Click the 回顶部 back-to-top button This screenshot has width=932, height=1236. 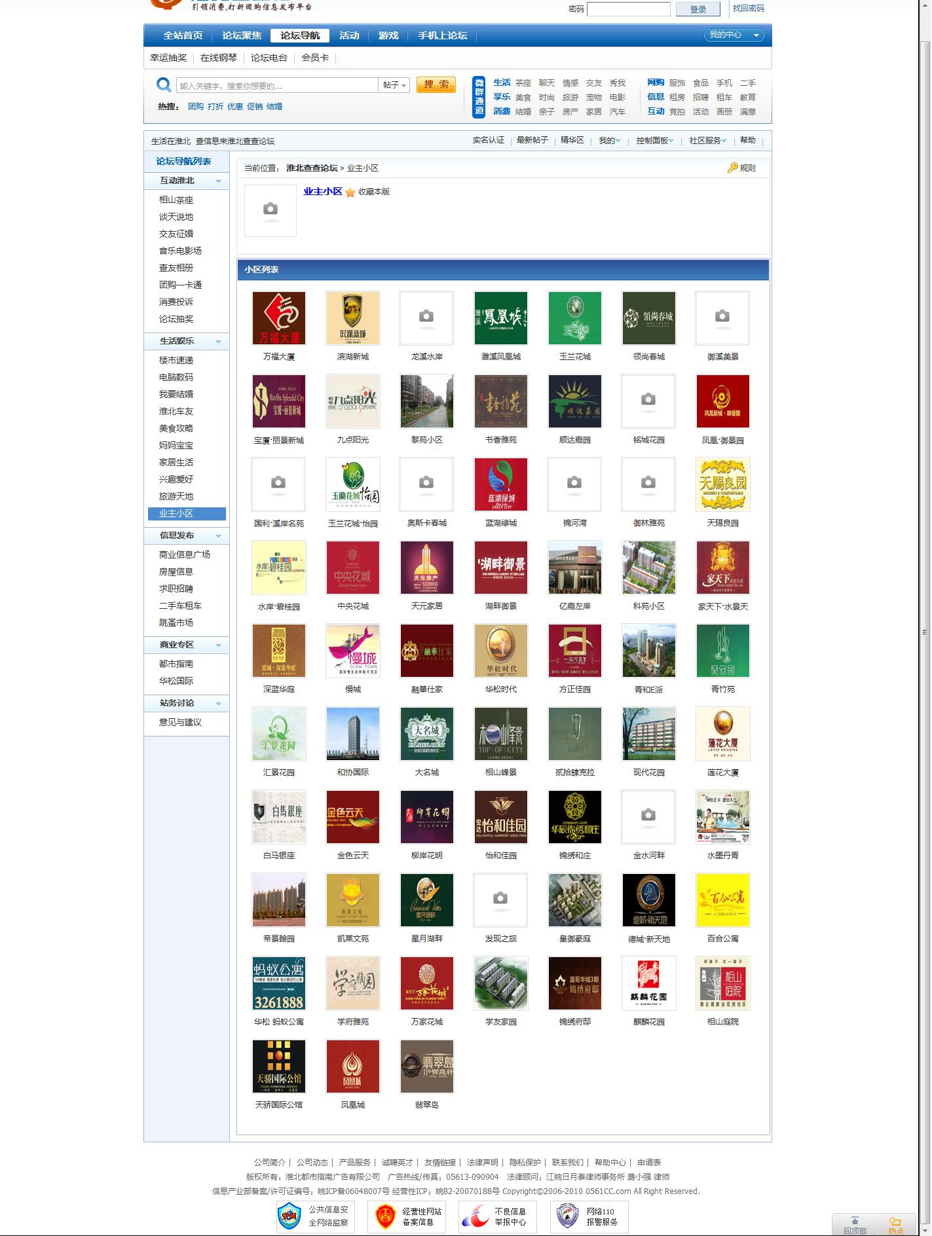(855, 1225)
